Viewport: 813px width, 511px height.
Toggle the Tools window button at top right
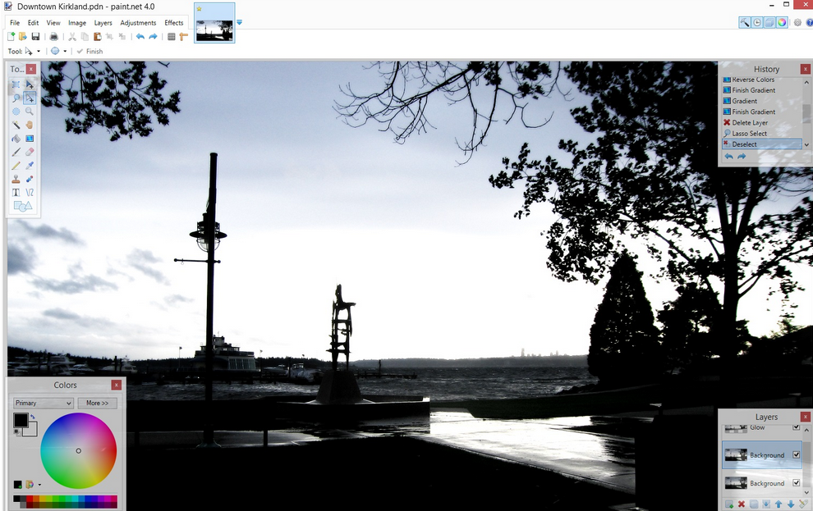pos(745,22)
